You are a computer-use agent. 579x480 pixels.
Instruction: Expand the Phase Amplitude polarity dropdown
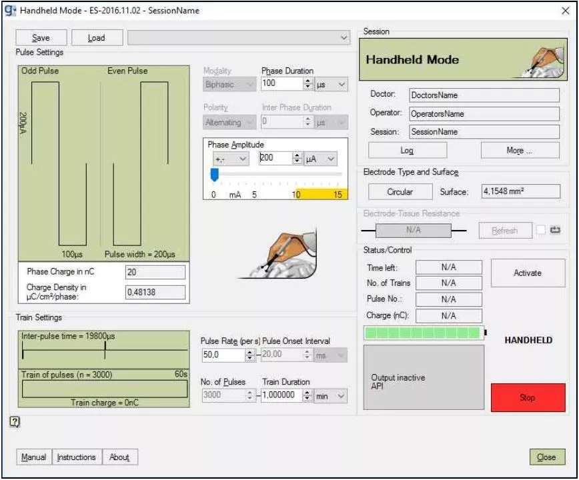[x=229, y=159]
